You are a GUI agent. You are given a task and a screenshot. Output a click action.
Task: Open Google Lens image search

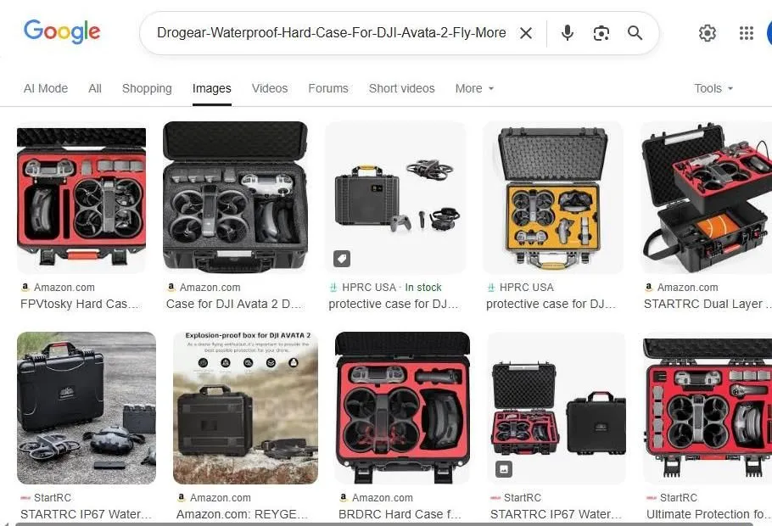pos(601,33)
